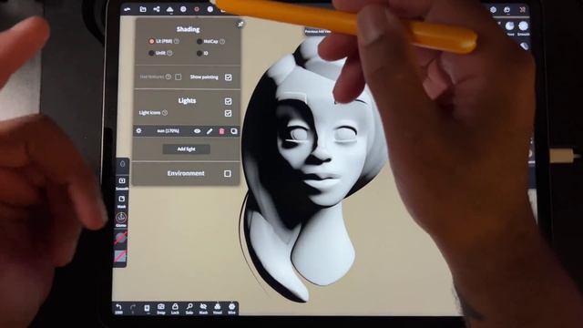
Task: Open the Topology menu icon
Action: point(170,9)
